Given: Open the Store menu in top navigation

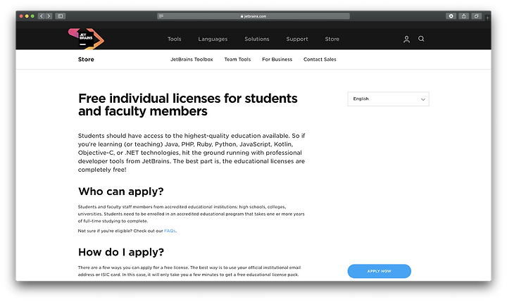Looking at the screenshot, I should pos(332,39).
